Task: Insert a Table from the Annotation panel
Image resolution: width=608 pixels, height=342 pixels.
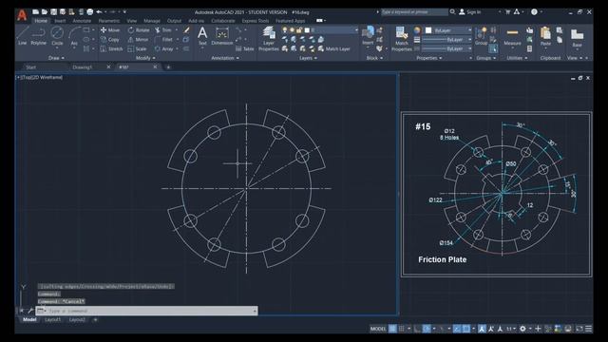Action: pyautogui.click(x=245, y=48)
